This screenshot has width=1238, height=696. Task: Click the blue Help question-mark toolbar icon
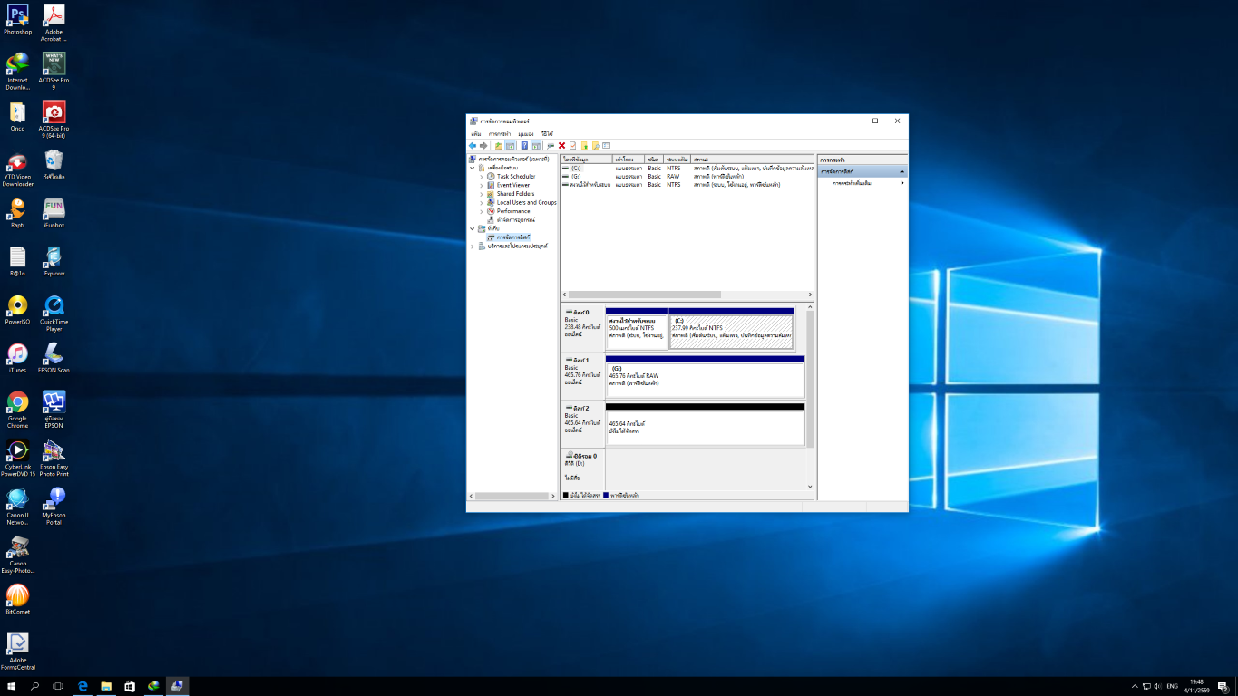point(524,146)
